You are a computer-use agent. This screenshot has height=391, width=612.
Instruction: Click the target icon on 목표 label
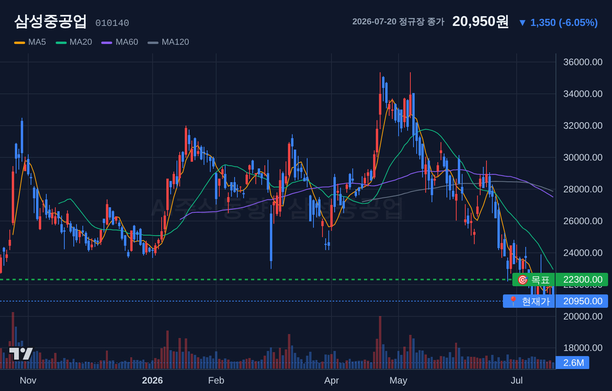point(522,280)
